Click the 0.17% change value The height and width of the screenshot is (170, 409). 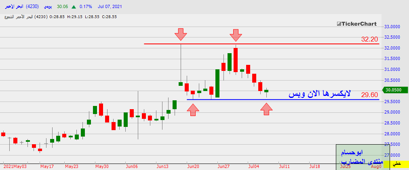86,7
